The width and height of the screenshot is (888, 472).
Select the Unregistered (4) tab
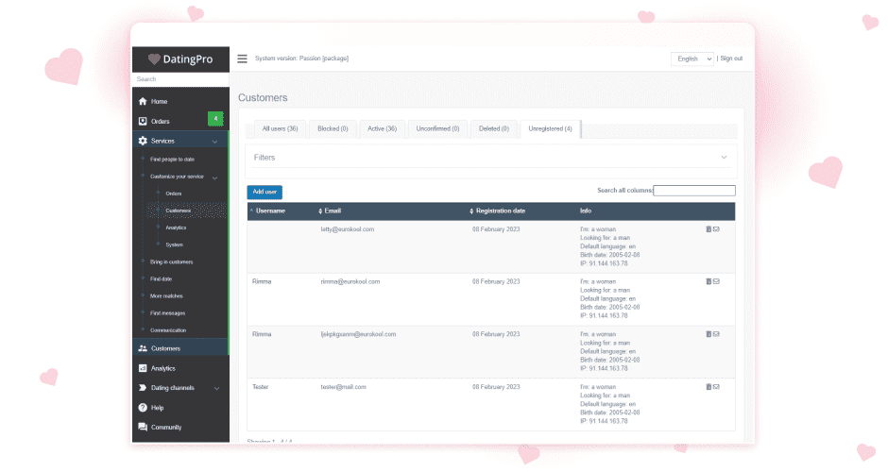551,129
